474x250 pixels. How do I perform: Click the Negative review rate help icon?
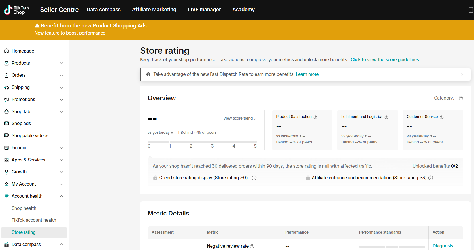click(252, 246)
